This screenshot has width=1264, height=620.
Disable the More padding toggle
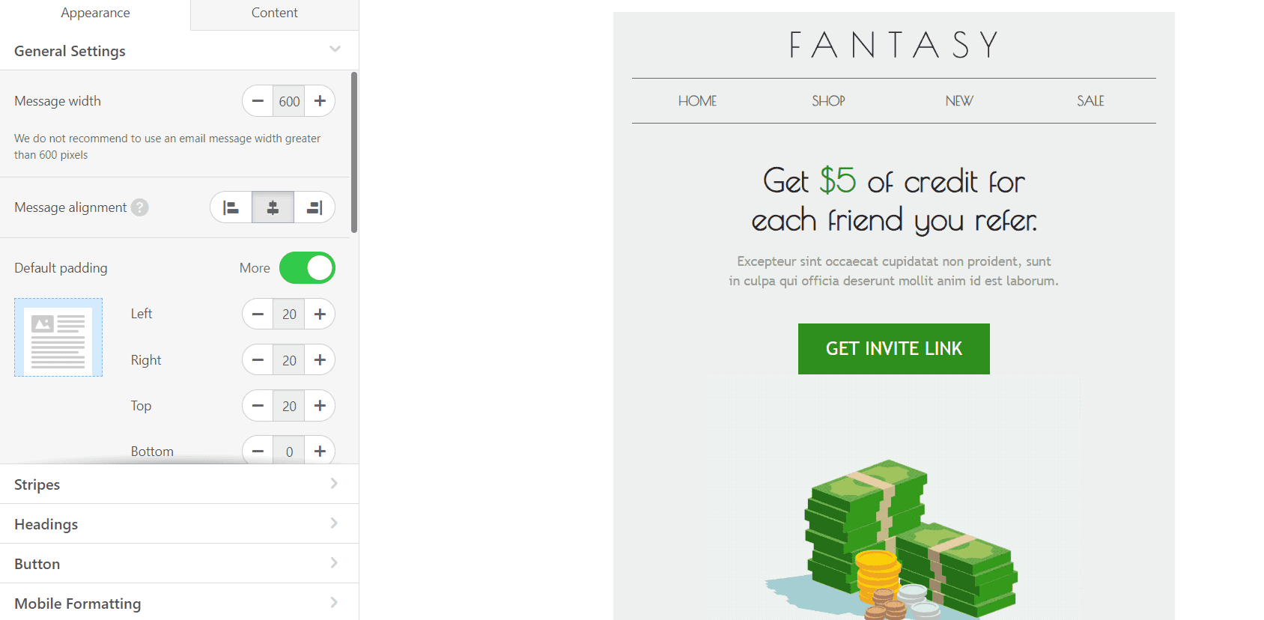[x=307, y=268]
